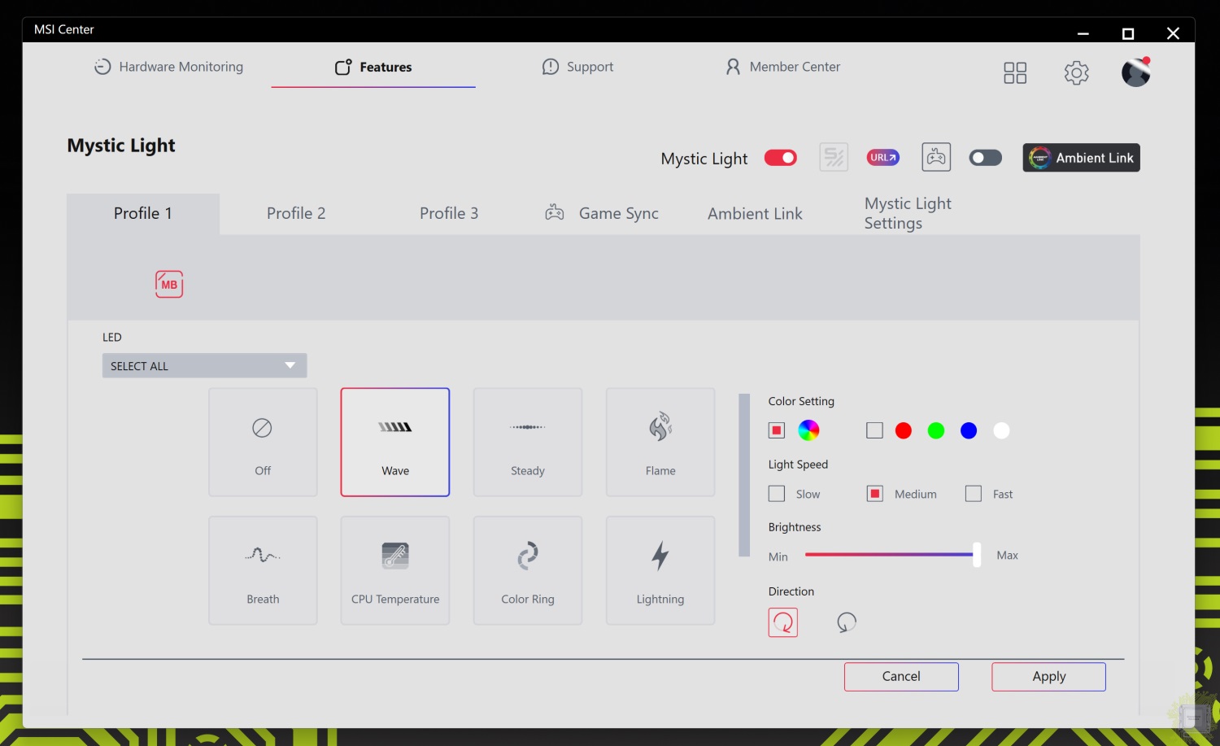Click the MB motherboard device icon

coord(169,284)
